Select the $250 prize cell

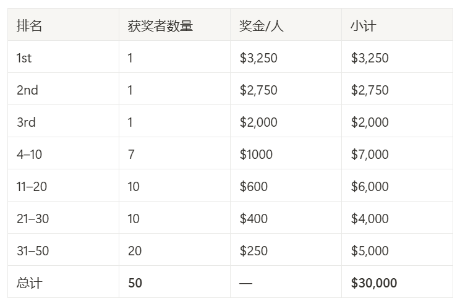pos(253,251)
